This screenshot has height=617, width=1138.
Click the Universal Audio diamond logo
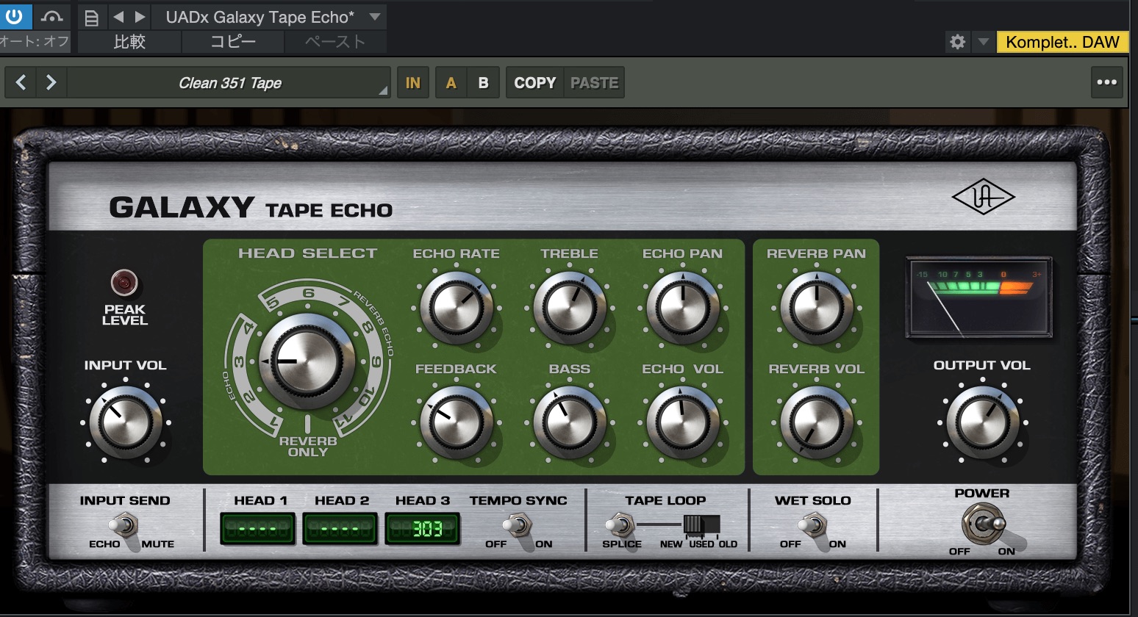coord(983,197)
